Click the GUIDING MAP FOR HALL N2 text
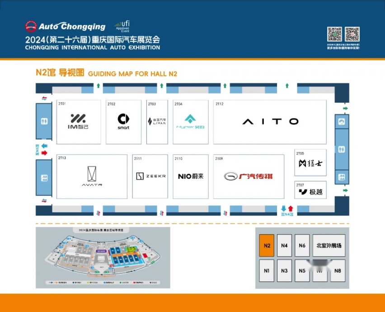The height and width of the screenshot is (312, 385). [132, 74]
